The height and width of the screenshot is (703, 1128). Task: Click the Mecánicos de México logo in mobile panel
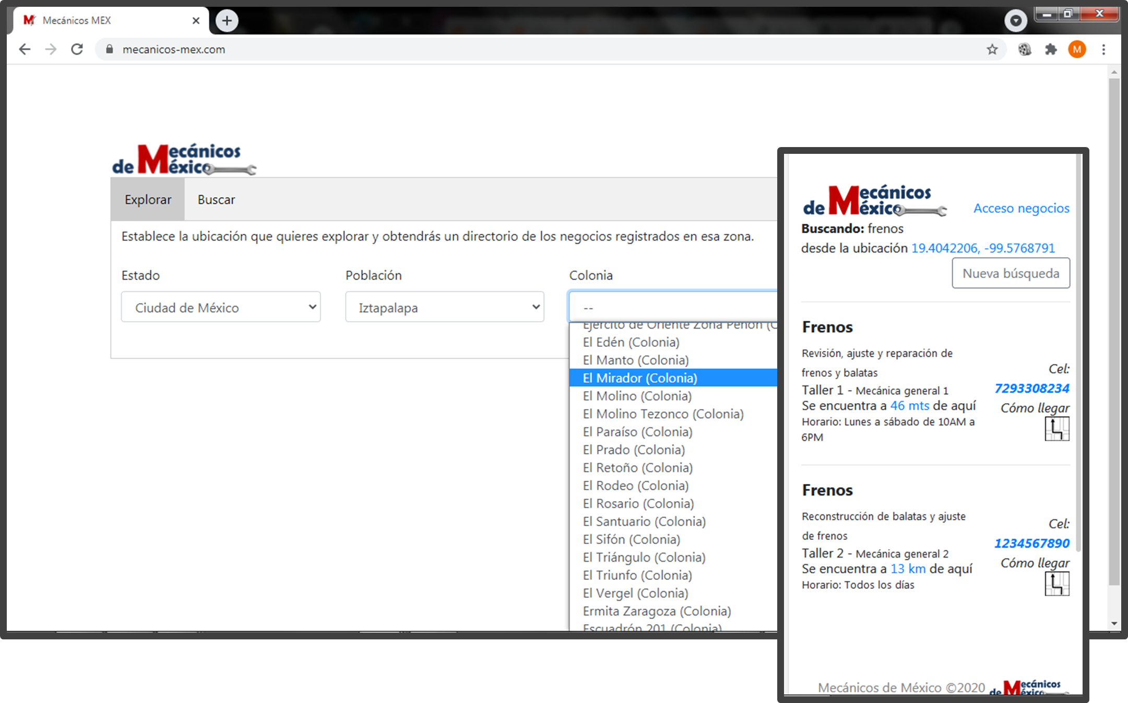[875, 201]
